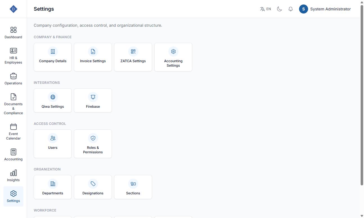Click the Settings page title
Screen dimensions: 364x218
[44, 9]
